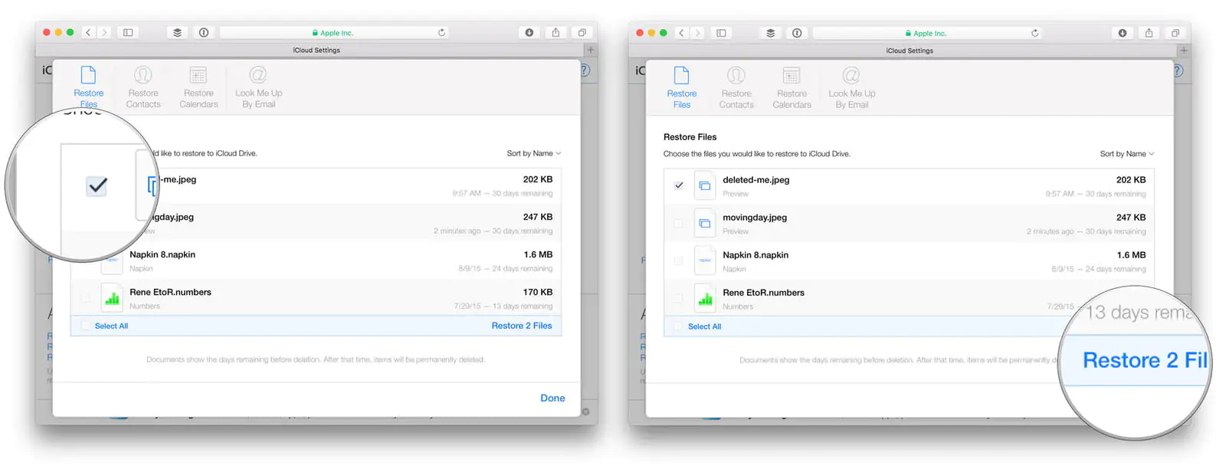Image resolution: width=1226 pixels, height=475 pixels.
Task: Reload page in right Safari window
Action: click(x=1034, y=33)
